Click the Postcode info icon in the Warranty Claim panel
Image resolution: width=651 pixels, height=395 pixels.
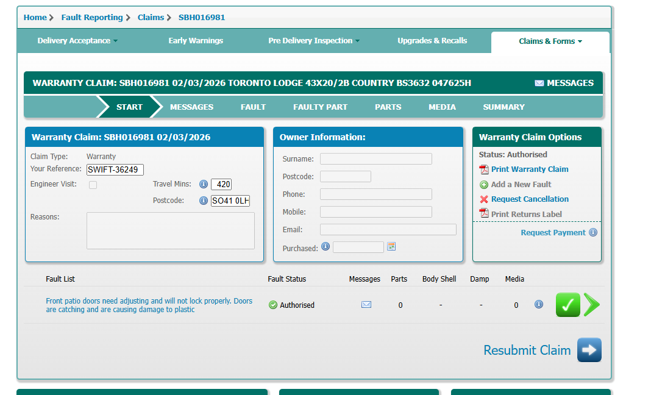[x=204, y=201]
